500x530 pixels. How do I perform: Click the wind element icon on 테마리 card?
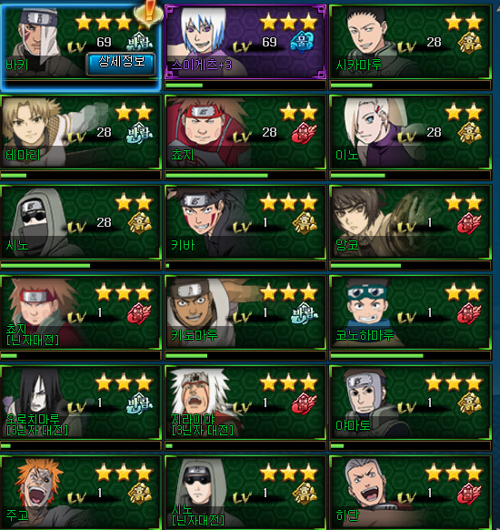coord(139,133)
